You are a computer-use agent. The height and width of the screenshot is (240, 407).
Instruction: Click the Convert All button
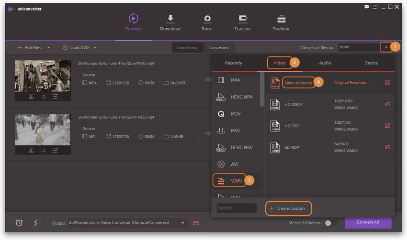coord(368,222)
